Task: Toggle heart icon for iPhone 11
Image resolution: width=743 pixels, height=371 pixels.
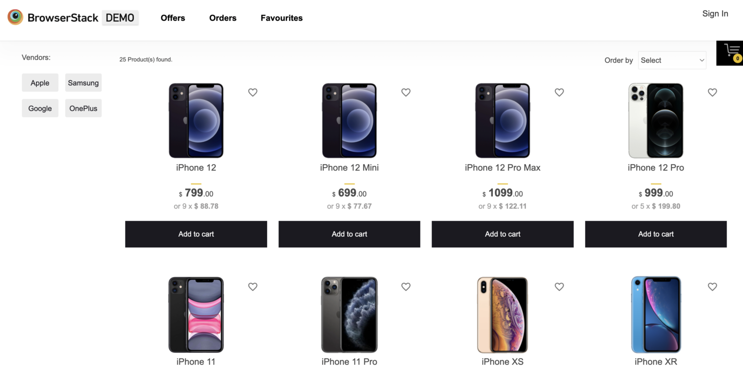Action: (253, 286)
